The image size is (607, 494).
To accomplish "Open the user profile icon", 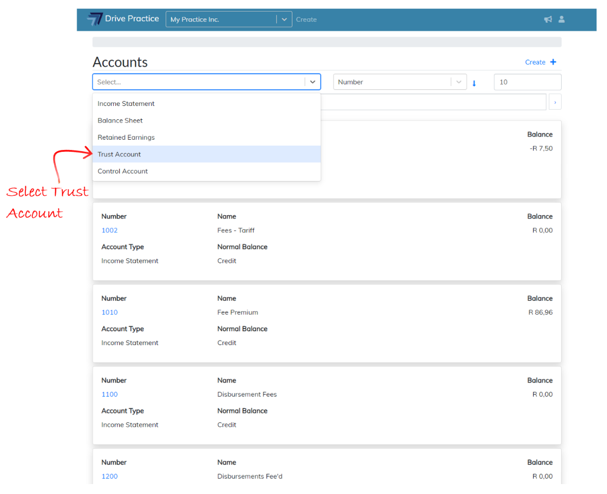I will [561, 19].
